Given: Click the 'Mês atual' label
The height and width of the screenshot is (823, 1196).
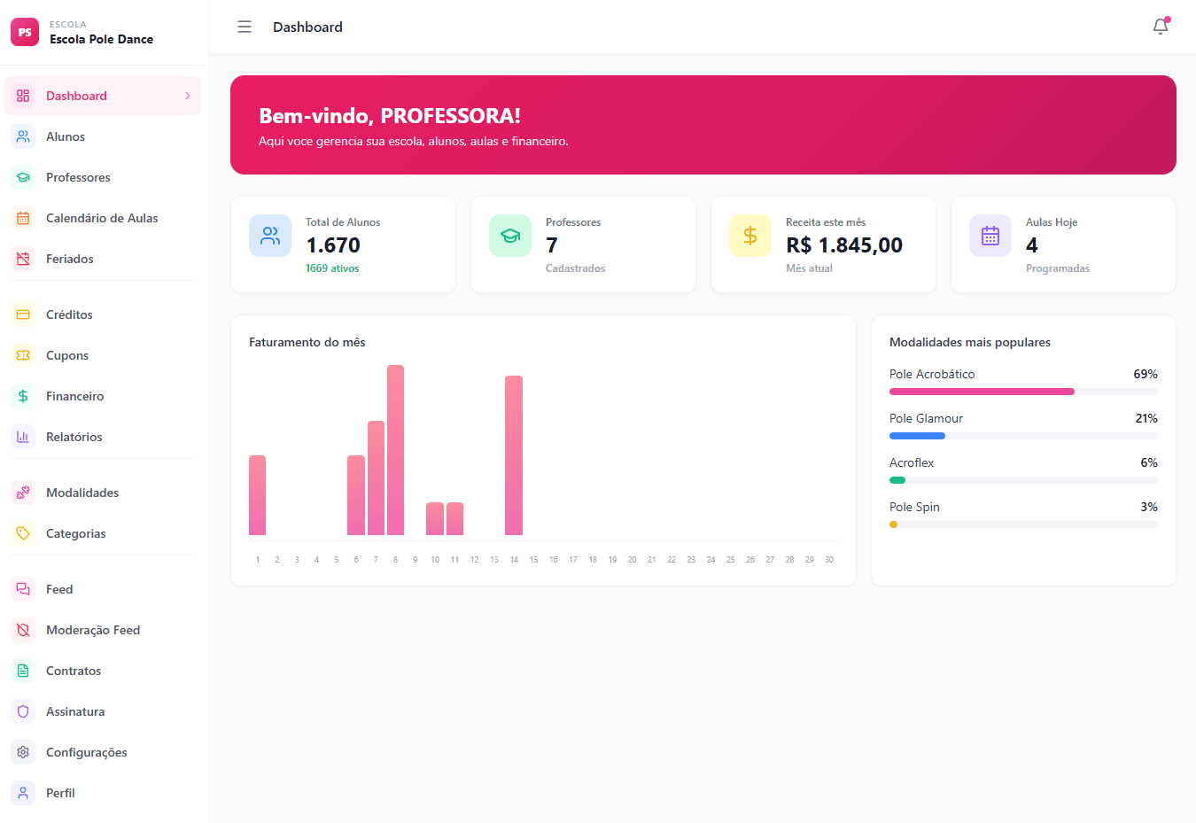Looking at the screenshot, I should tap(809, 268).
